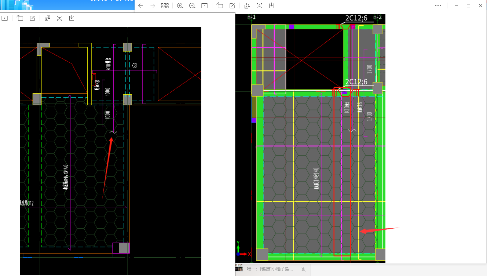Viewport: 487px width, 276px height.
Task: Open the three-dot more options menu
Action: point(438,6)
